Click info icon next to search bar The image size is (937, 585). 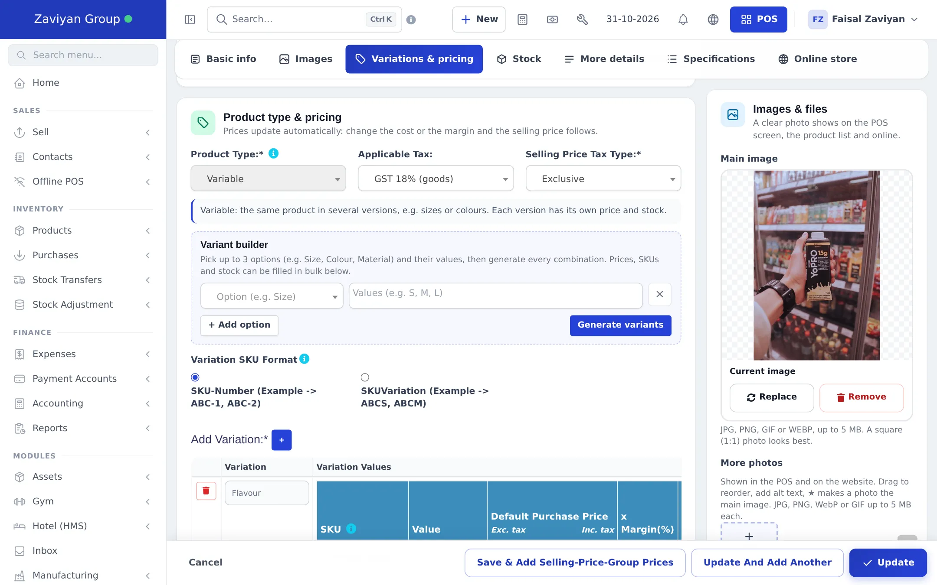tap(411, 19)
